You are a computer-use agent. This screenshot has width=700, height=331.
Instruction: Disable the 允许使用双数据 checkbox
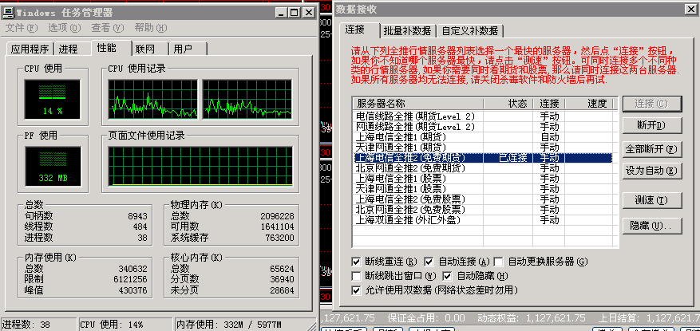coord(357,291)
